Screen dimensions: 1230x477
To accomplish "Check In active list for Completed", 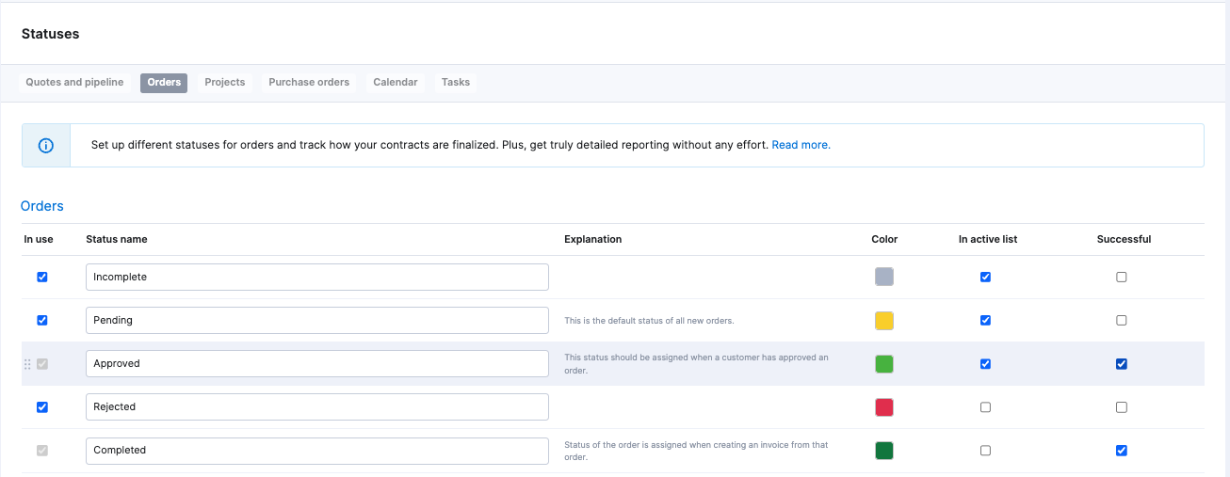I will 985,451.
